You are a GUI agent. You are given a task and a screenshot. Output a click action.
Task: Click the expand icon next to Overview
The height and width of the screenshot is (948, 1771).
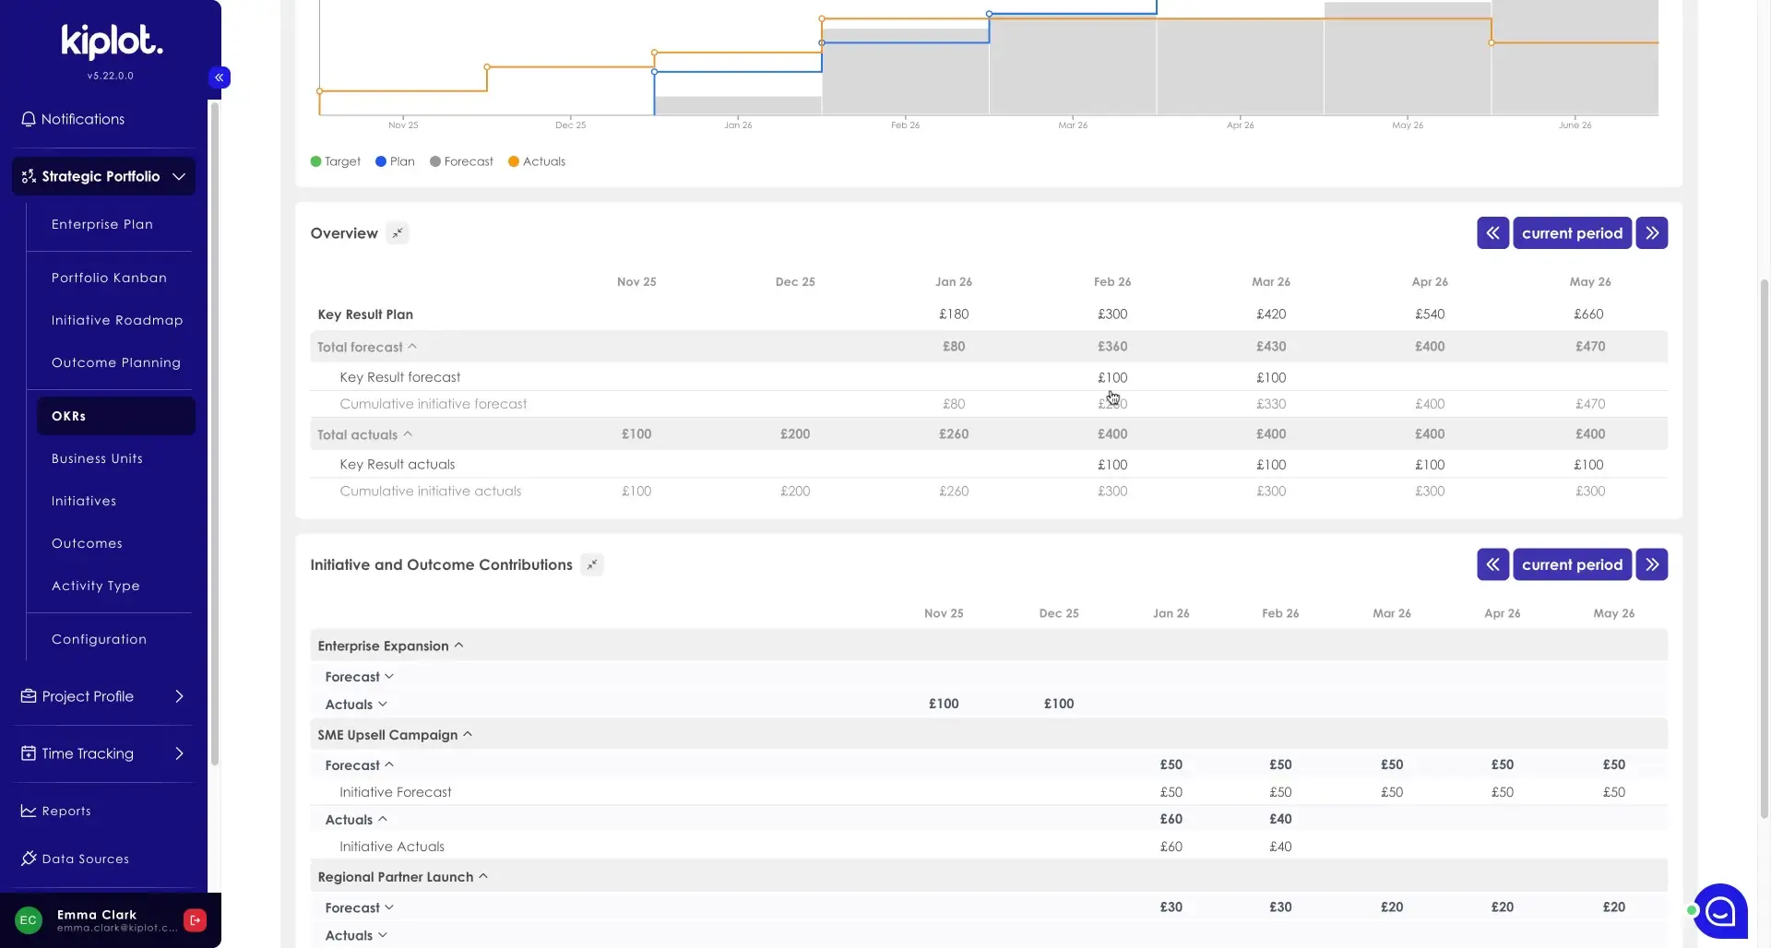[x=398, y=233]
